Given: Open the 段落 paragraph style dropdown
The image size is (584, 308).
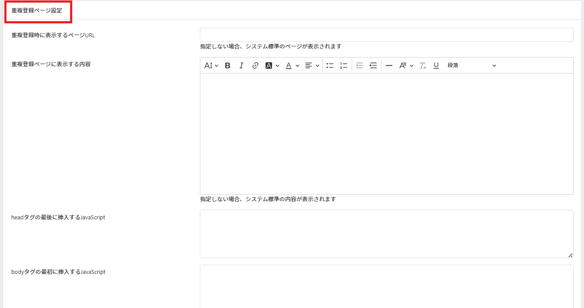Looking at the screenshot, I should tap(472, 66).
